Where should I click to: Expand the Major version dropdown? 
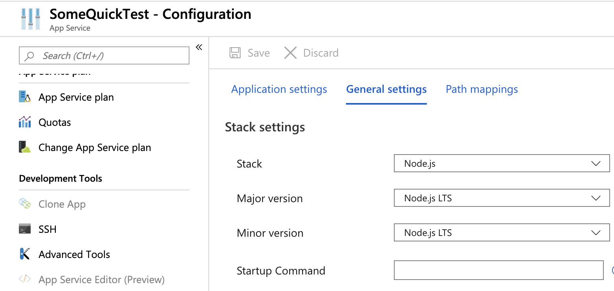pos(501,198)
